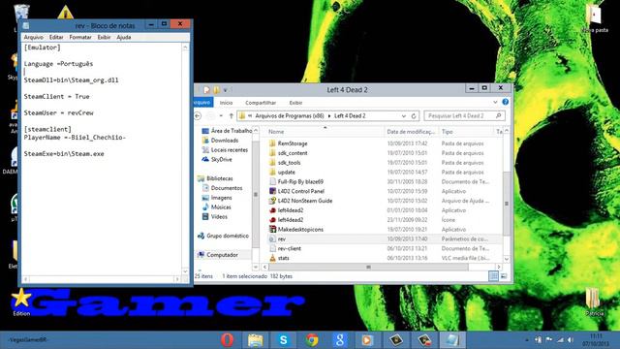Select Bibliotecas in navigation pane
The image size is (620, 349).
[215, 178]
